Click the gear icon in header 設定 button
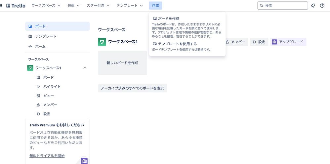 tap(254, 42)
